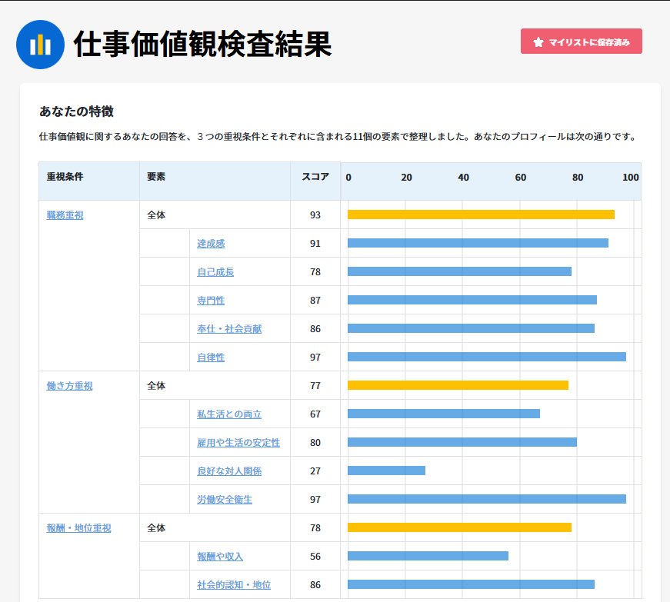Click the yellow bar for 職務重視 score 93
The image size is (670, 602).
coord(481,215)
